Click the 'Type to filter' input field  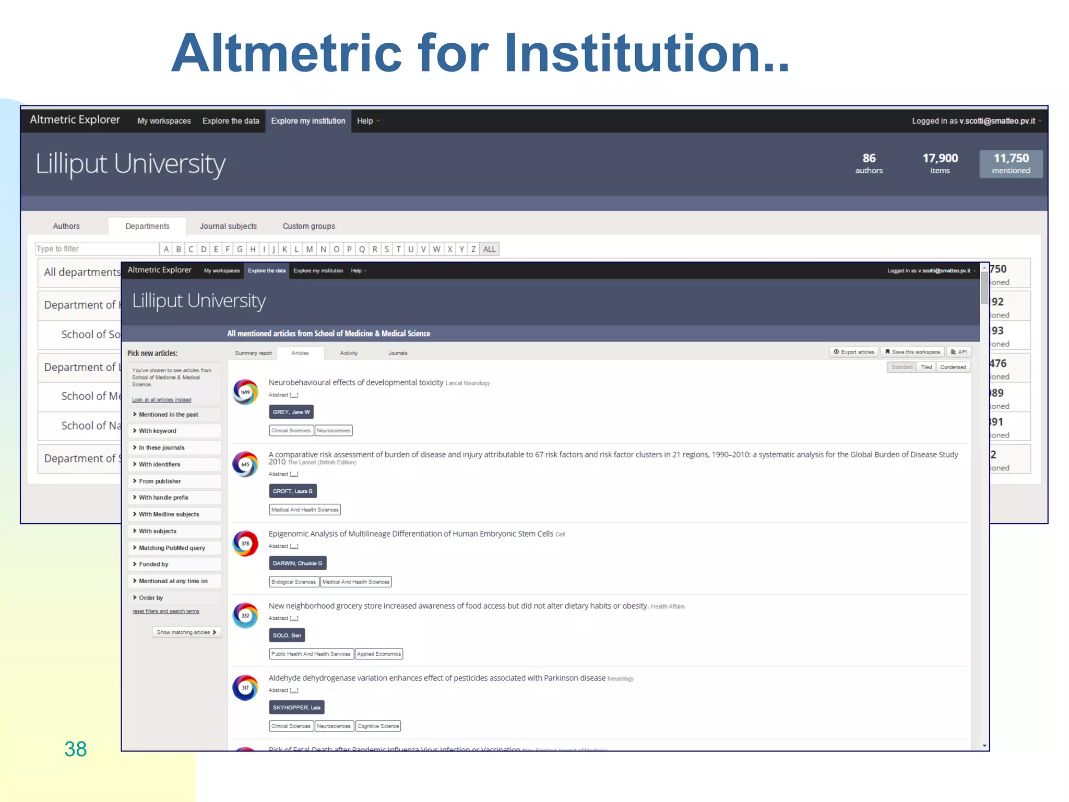pos(97,249)
